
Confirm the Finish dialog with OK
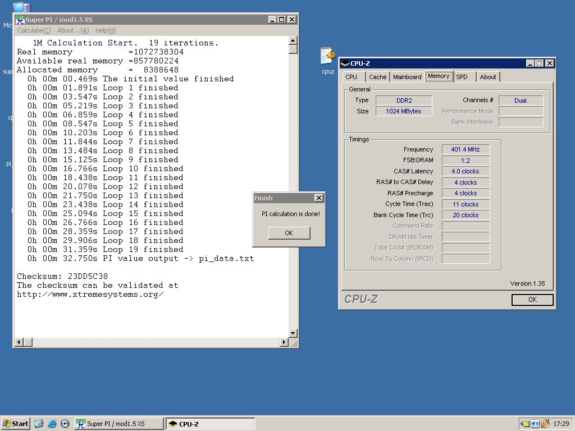tap(289, 233)
